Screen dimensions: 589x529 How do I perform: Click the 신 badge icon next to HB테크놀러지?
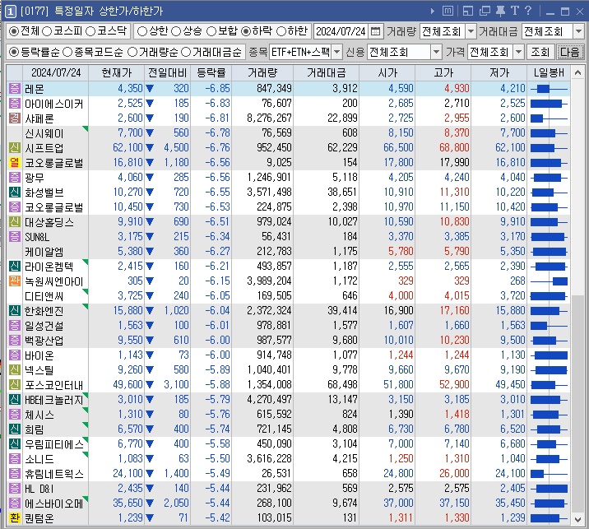click(x=15, y=399)
